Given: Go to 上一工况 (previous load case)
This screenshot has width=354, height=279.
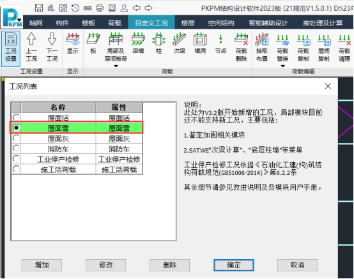Looking at the screenshot, I should tap(31, 47).
